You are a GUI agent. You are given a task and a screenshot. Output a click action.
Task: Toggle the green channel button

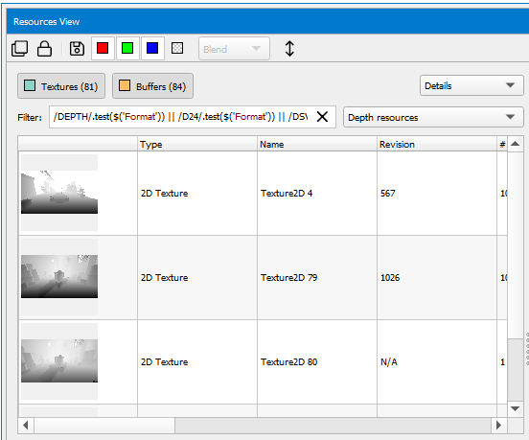click(127, 48)
